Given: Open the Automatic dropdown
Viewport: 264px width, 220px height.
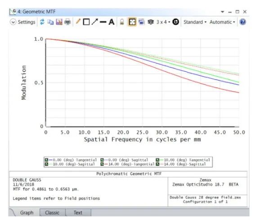Looking at the screenshot, I should click(x=222, y=22).
